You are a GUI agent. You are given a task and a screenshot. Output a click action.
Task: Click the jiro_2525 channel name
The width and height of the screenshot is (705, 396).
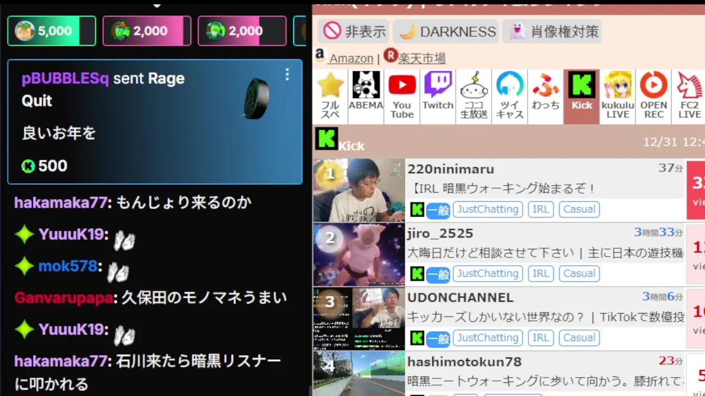[x=440, y=233]
